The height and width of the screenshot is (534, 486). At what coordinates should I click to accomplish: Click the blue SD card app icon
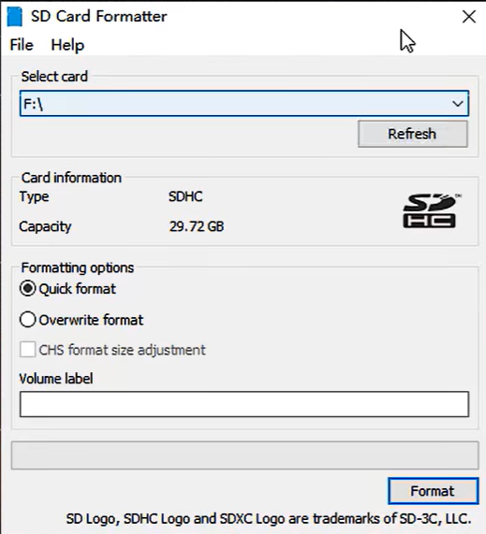pyautogui.click(x=15, y=16)
